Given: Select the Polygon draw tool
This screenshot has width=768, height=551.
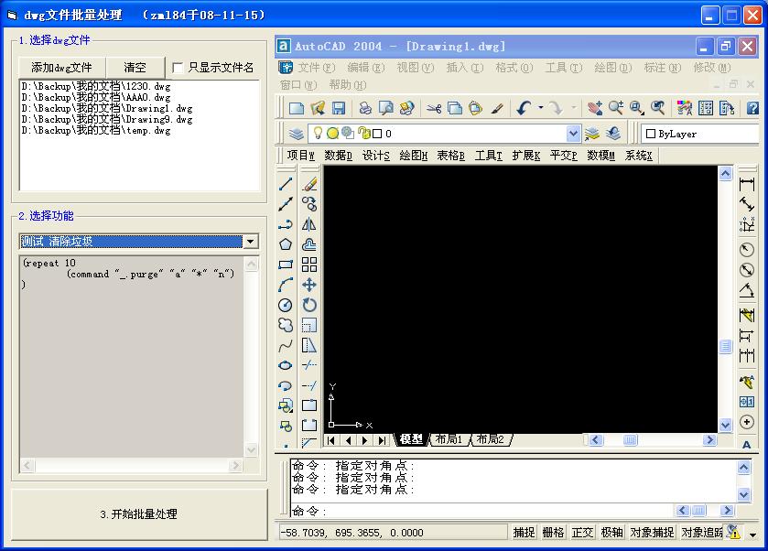Looking at the screenshot, I should point(286,244).
